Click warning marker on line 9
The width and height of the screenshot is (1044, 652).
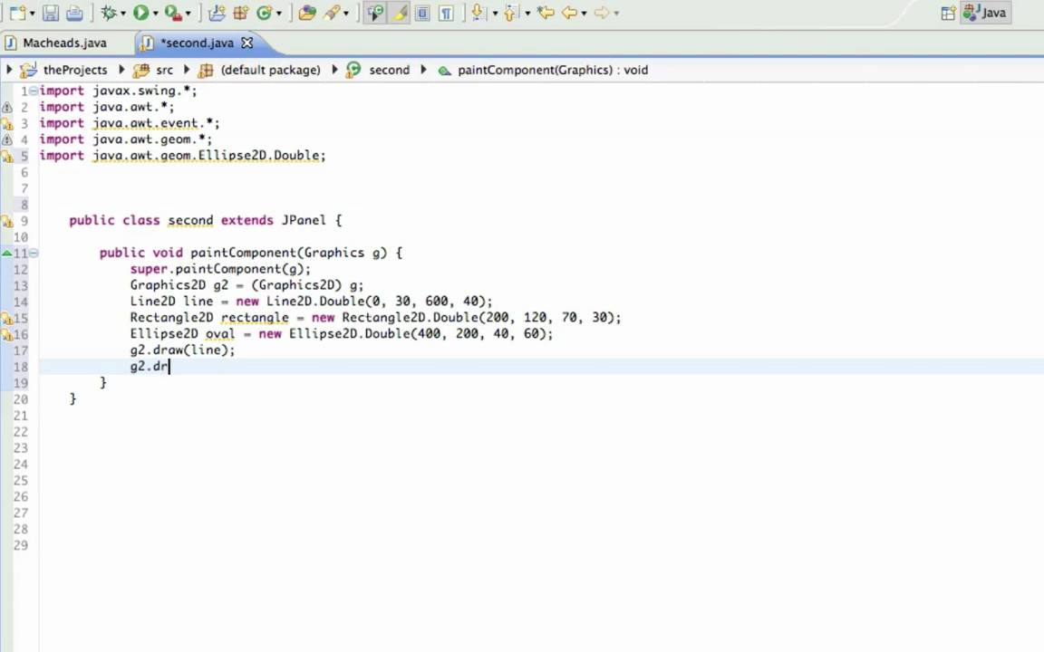6,222
